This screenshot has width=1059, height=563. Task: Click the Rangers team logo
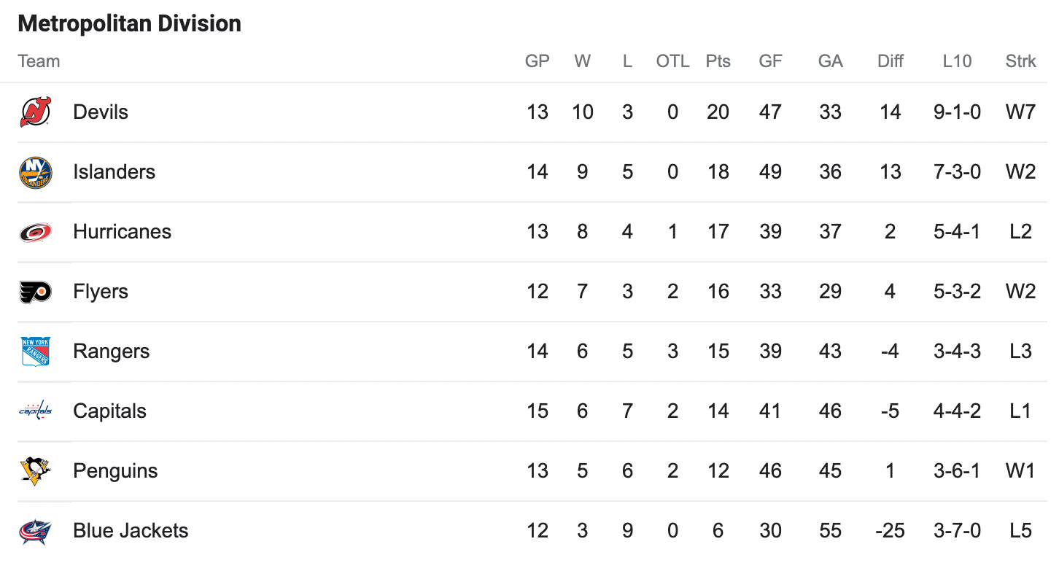[36, 352]
